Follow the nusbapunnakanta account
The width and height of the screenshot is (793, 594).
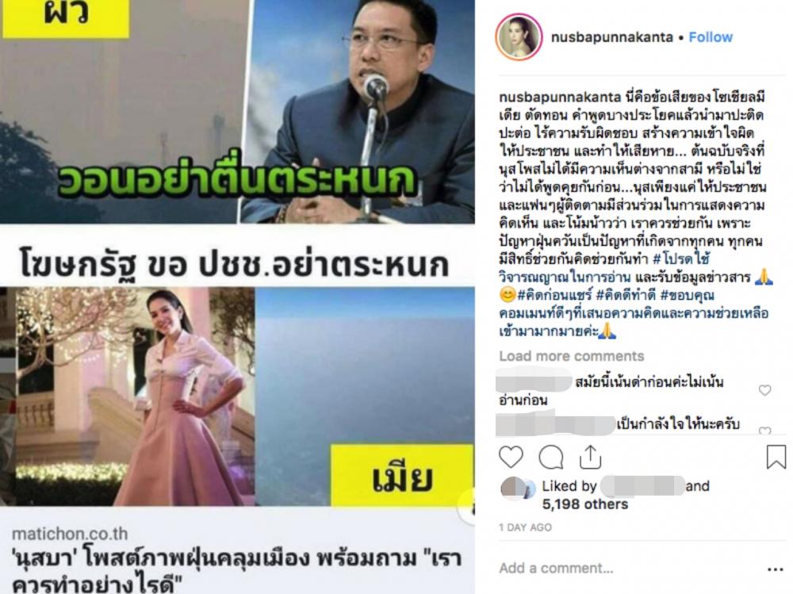pyautogui.click(x=711, y=37)
